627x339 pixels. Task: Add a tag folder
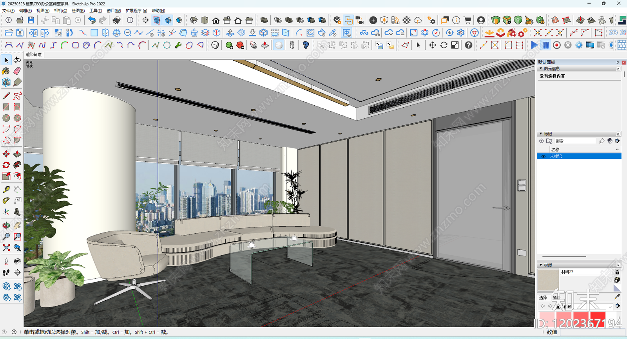(549, 141)
